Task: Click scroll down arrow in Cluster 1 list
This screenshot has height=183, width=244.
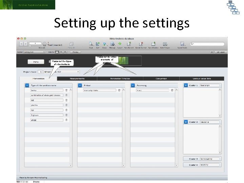Action: point(220,116)
